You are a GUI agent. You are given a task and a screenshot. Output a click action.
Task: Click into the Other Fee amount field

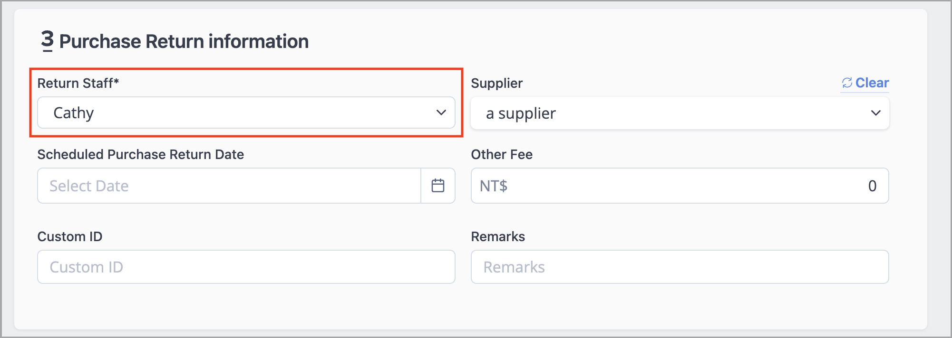[680, 186]
